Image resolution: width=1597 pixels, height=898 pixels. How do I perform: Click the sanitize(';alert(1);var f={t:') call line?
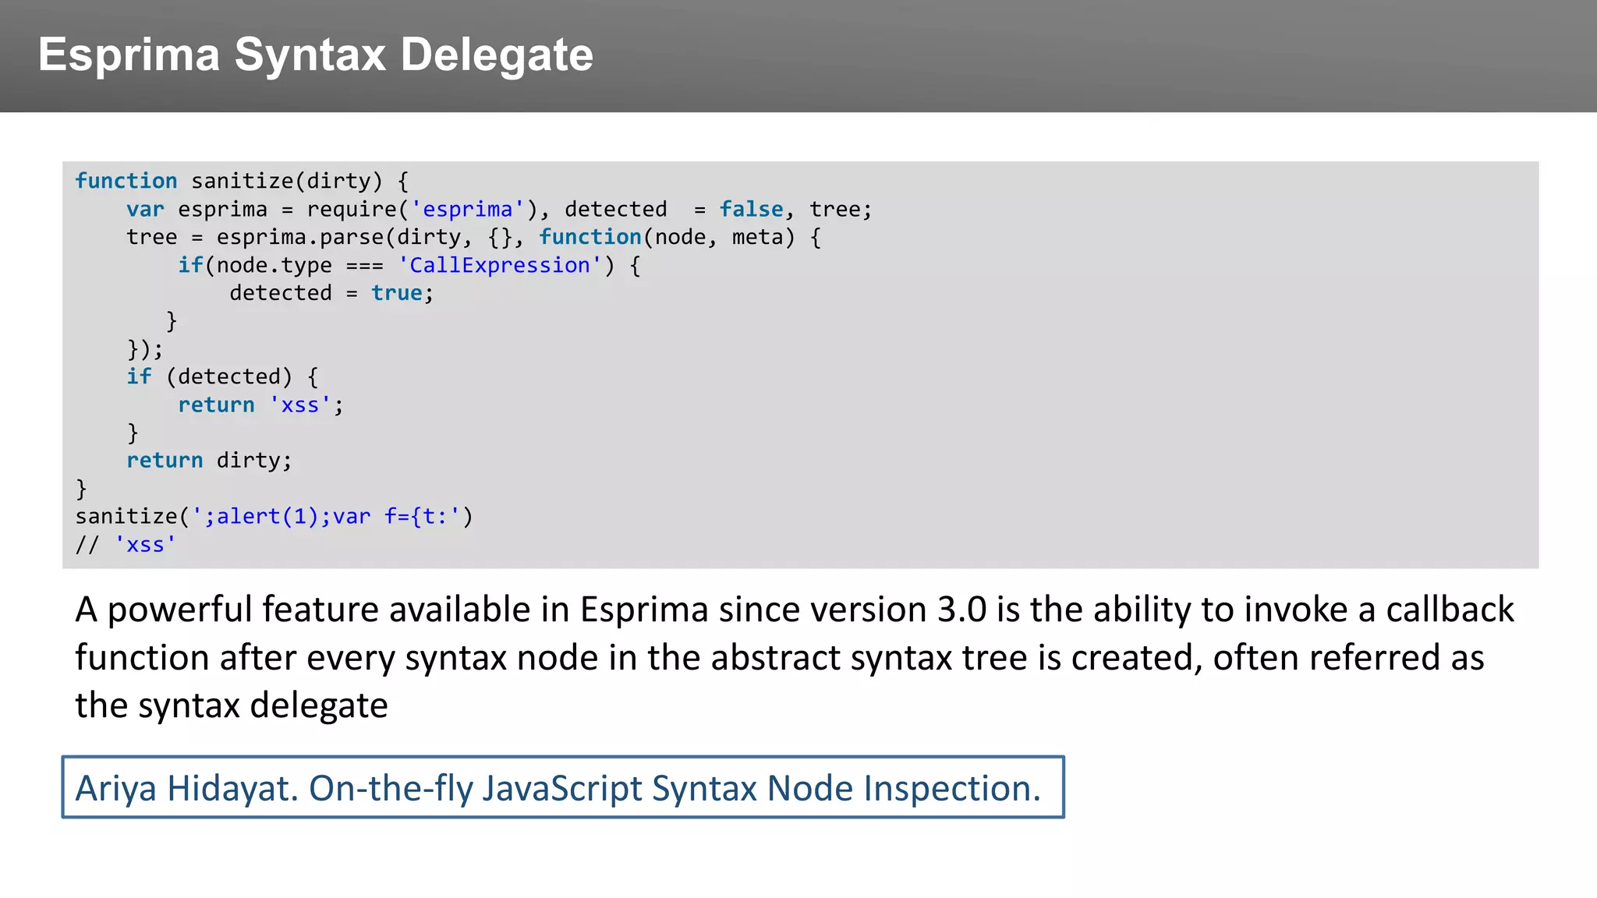(x=274, y=517)
